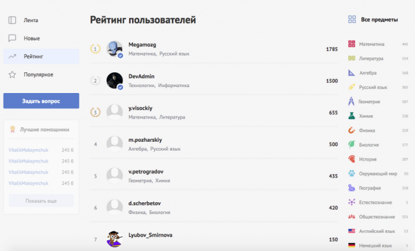Click the Естествознание molecule icon
415x251 pixels.
click(351, 202)
